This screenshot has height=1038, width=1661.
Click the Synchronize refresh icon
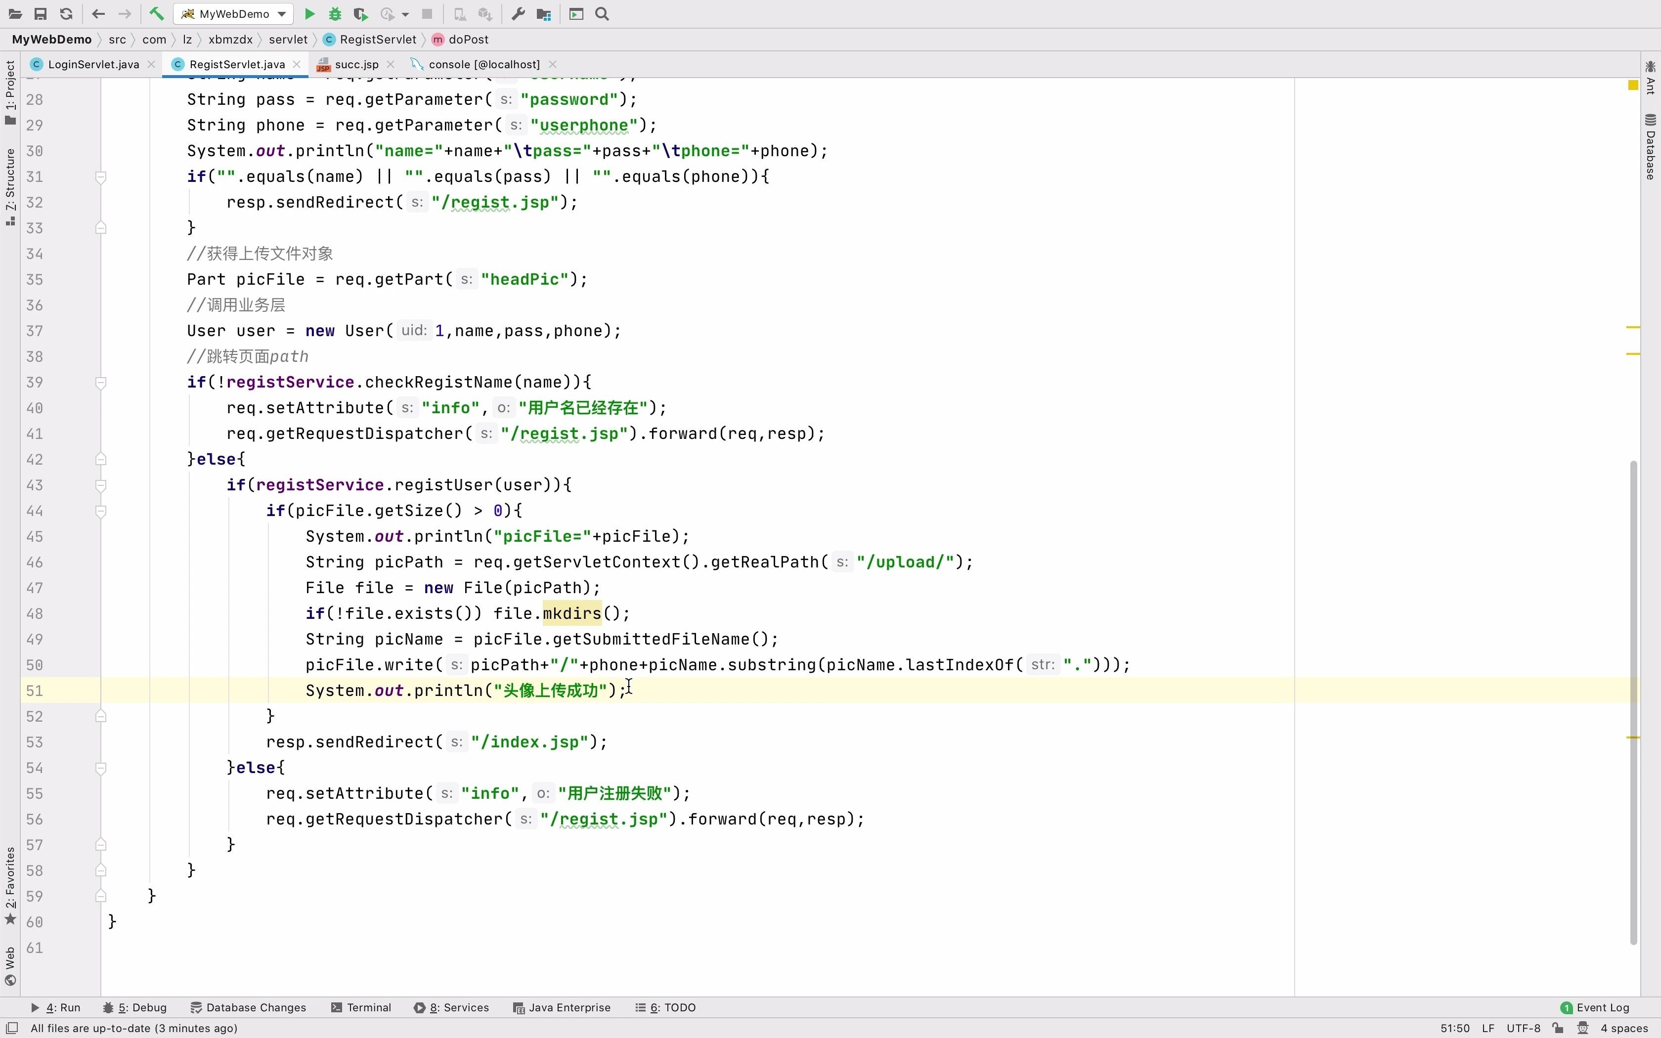(x=66, y=14)
